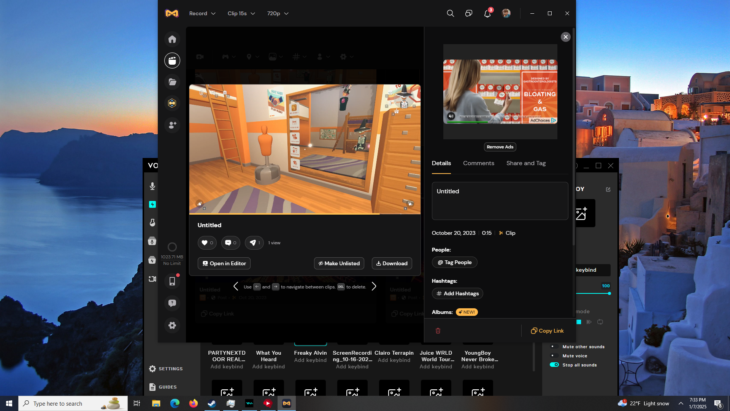730x411 pixels.
Task: Disable Stop all sounds toggle
Action: (x=554, y=365)
